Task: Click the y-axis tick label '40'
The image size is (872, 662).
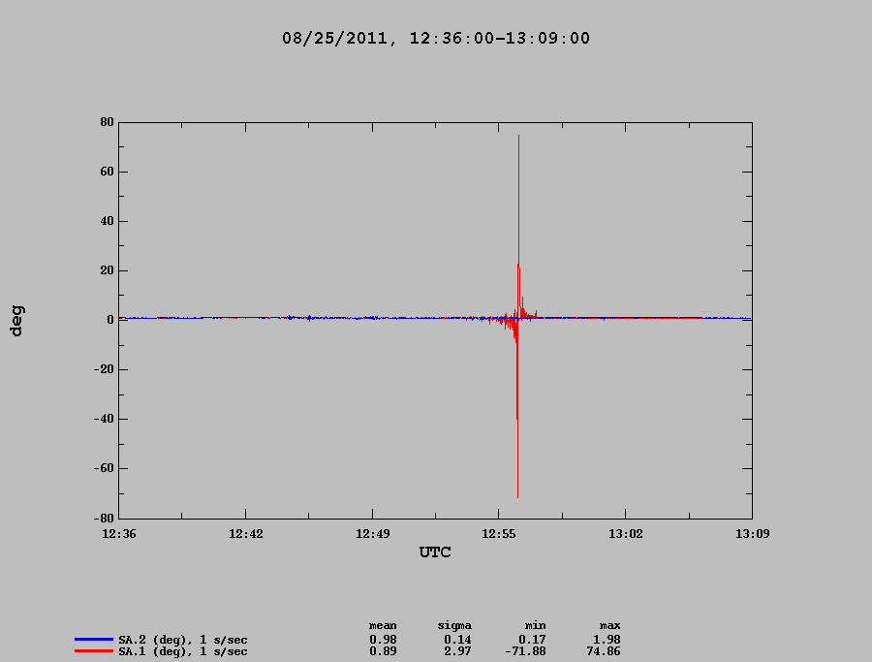Action: tap(107, 221)
